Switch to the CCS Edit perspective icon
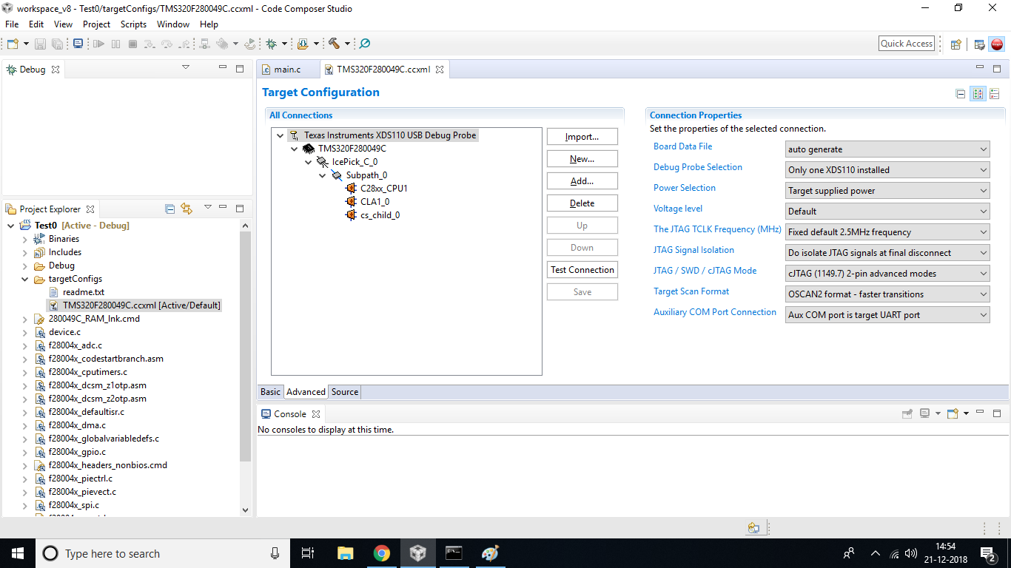The image size is (1011, 568). [979, 44]
